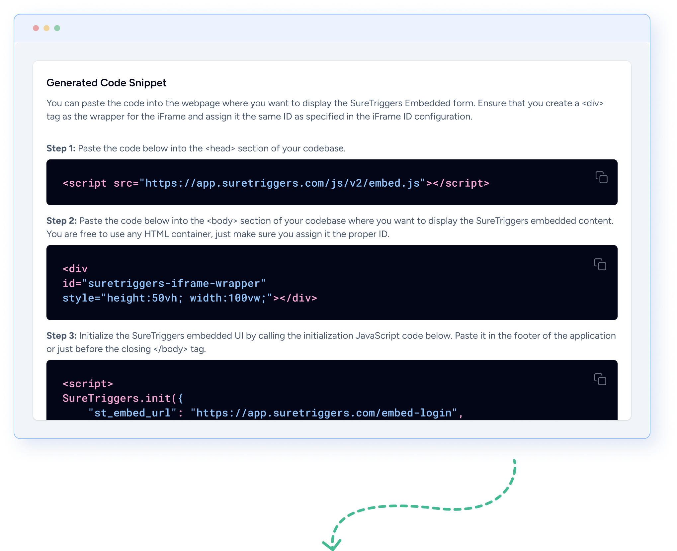Click the yellow window dot
Image resolution: width=677 pixels, height=551 pixels.
click(x=46, y=28)
